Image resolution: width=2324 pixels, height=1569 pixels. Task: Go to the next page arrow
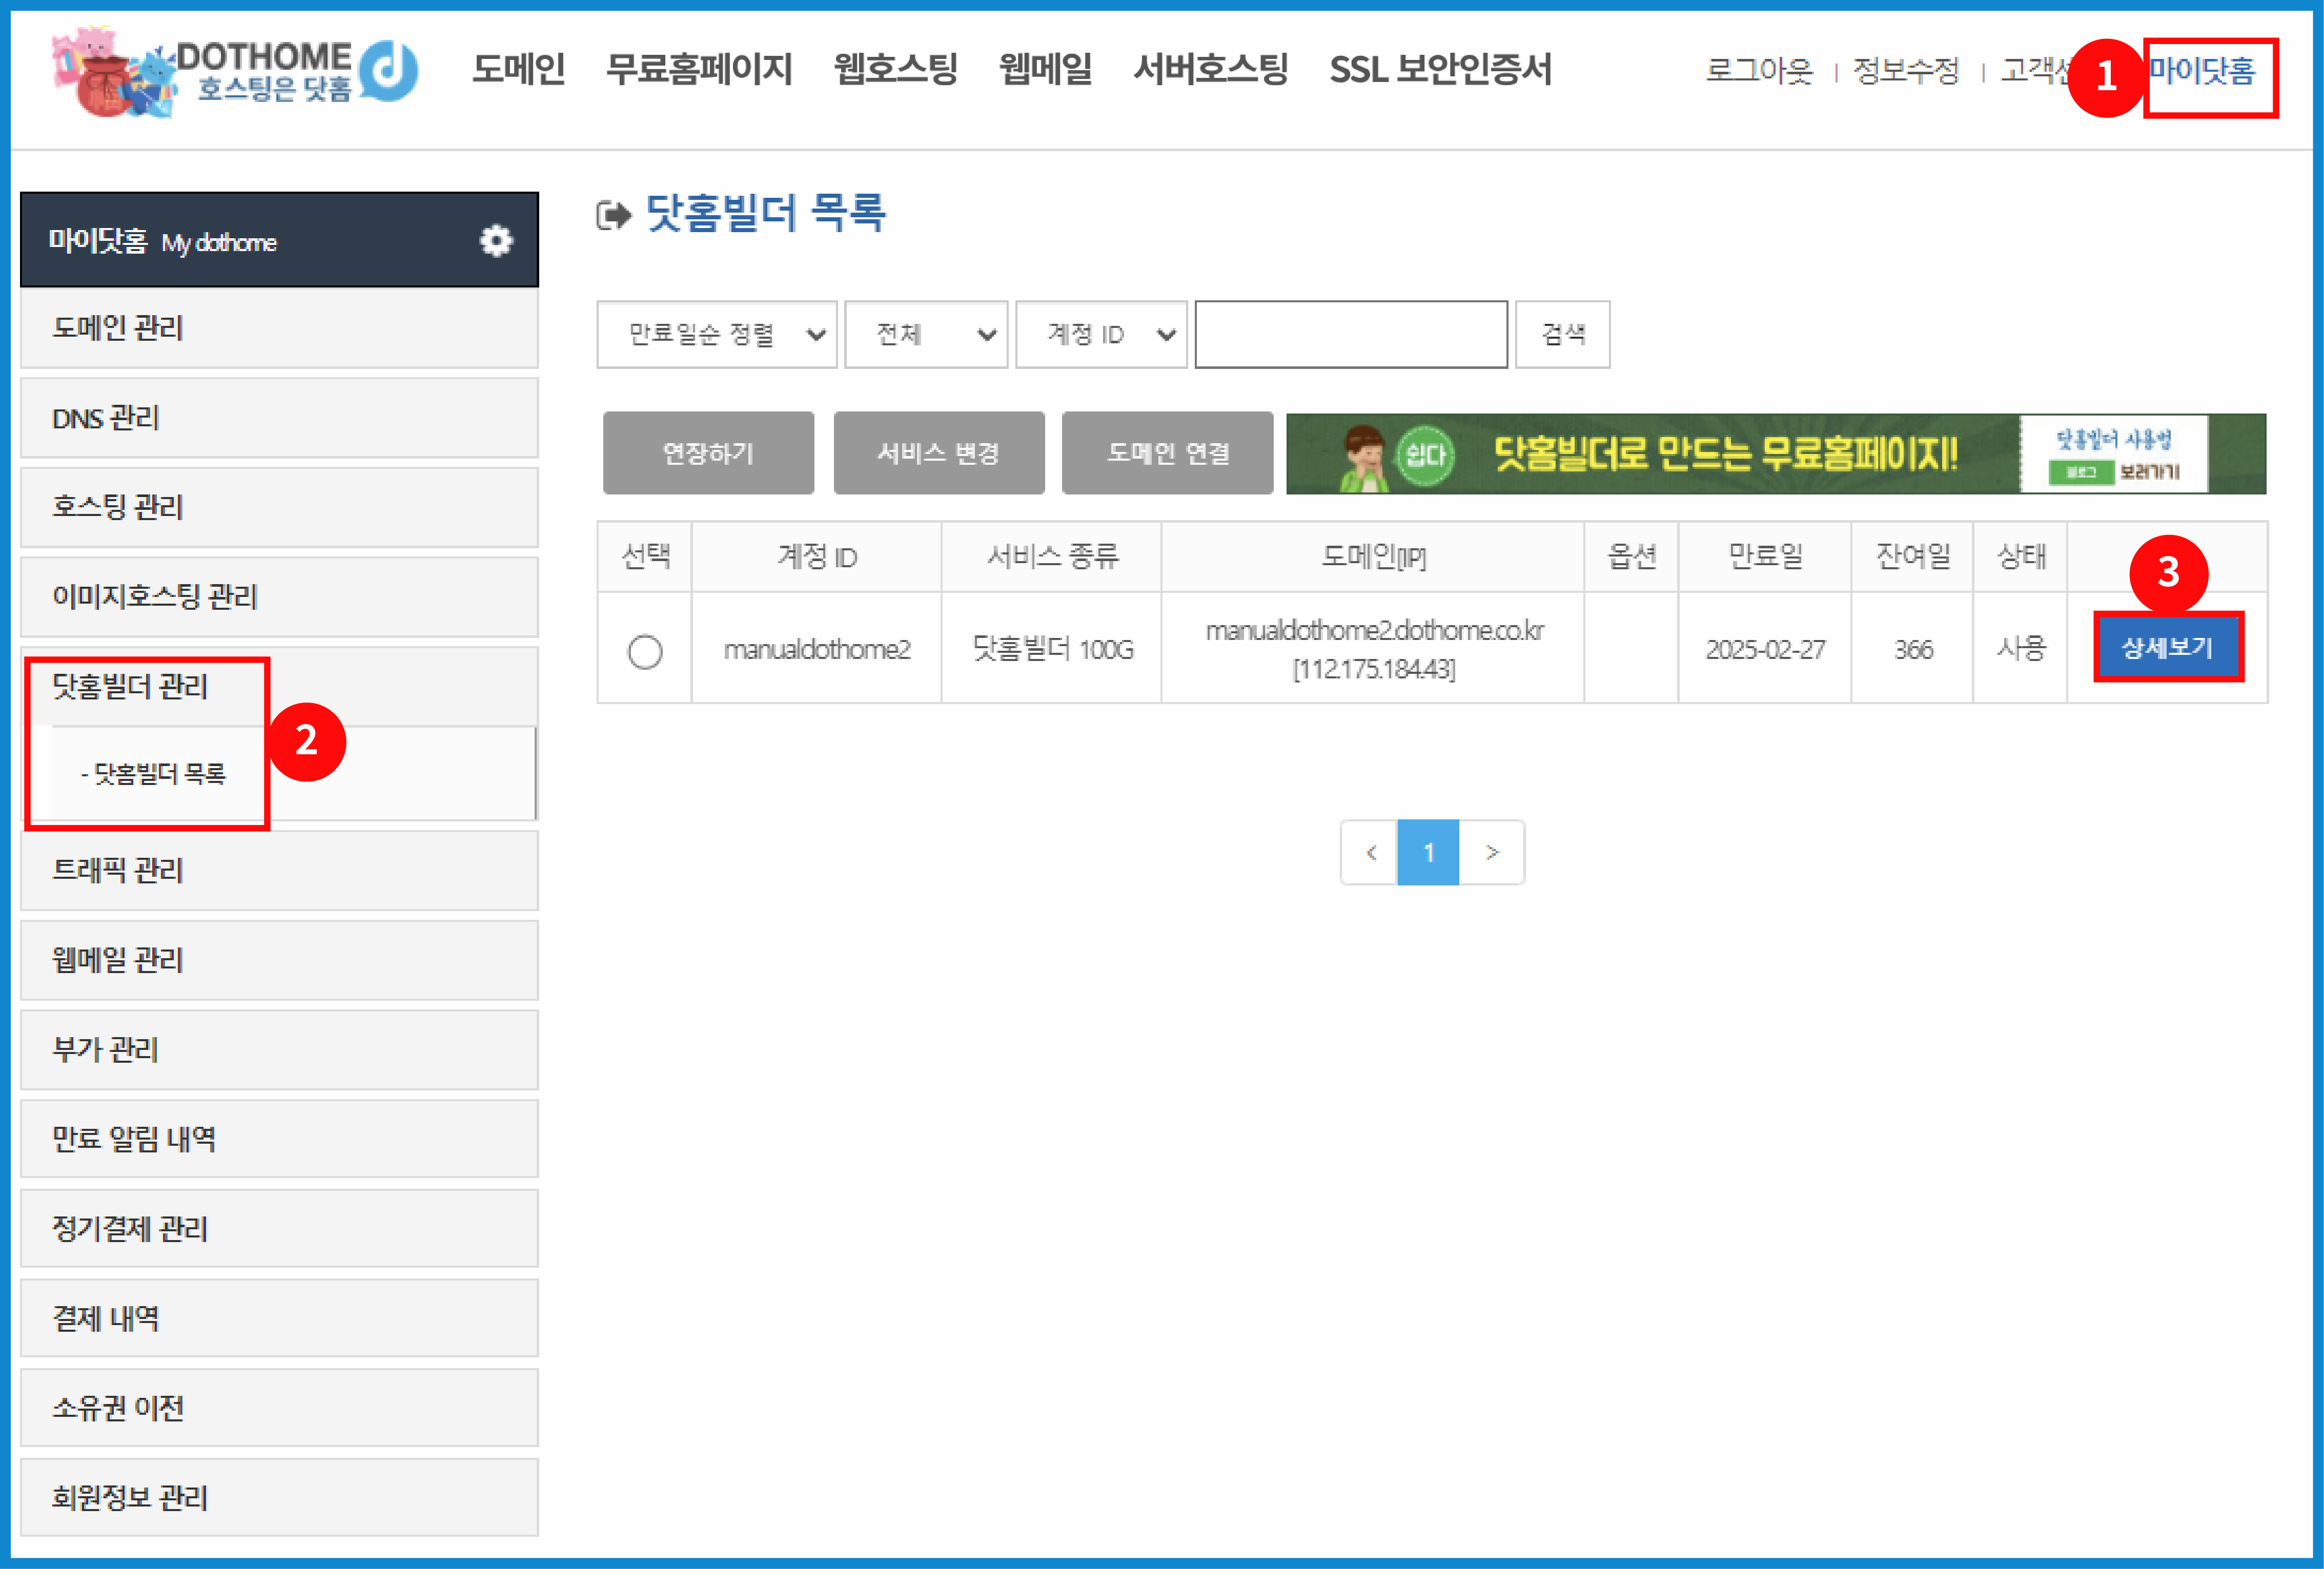click(x=1491, y=853)
